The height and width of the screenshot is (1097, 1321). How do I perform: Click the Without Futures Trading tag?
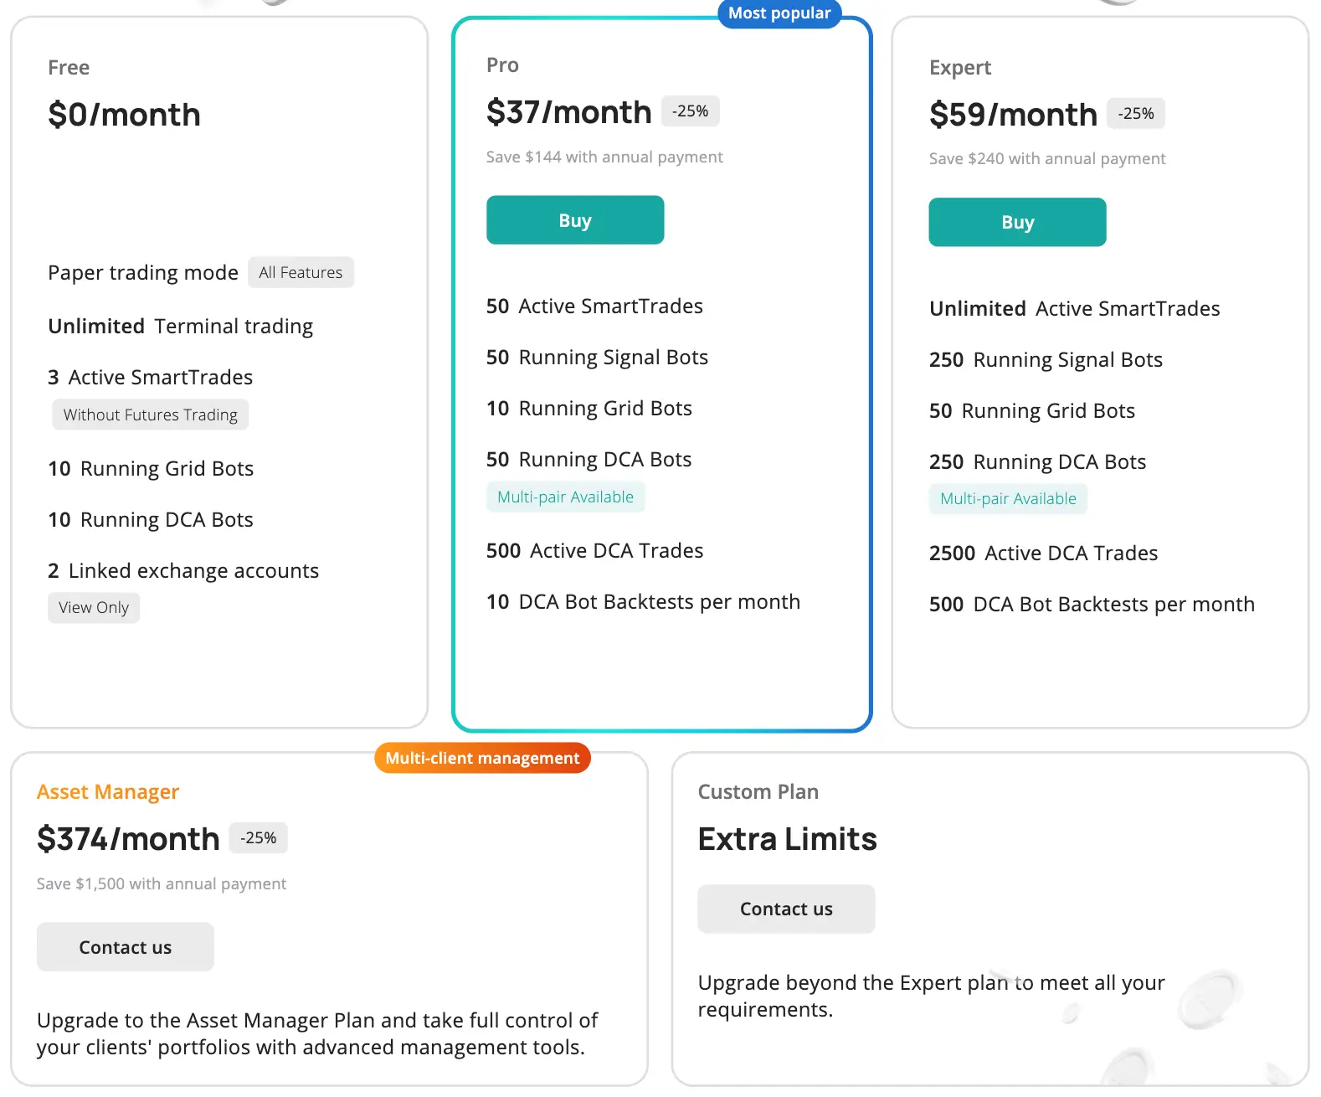click(x=151, y=415)
